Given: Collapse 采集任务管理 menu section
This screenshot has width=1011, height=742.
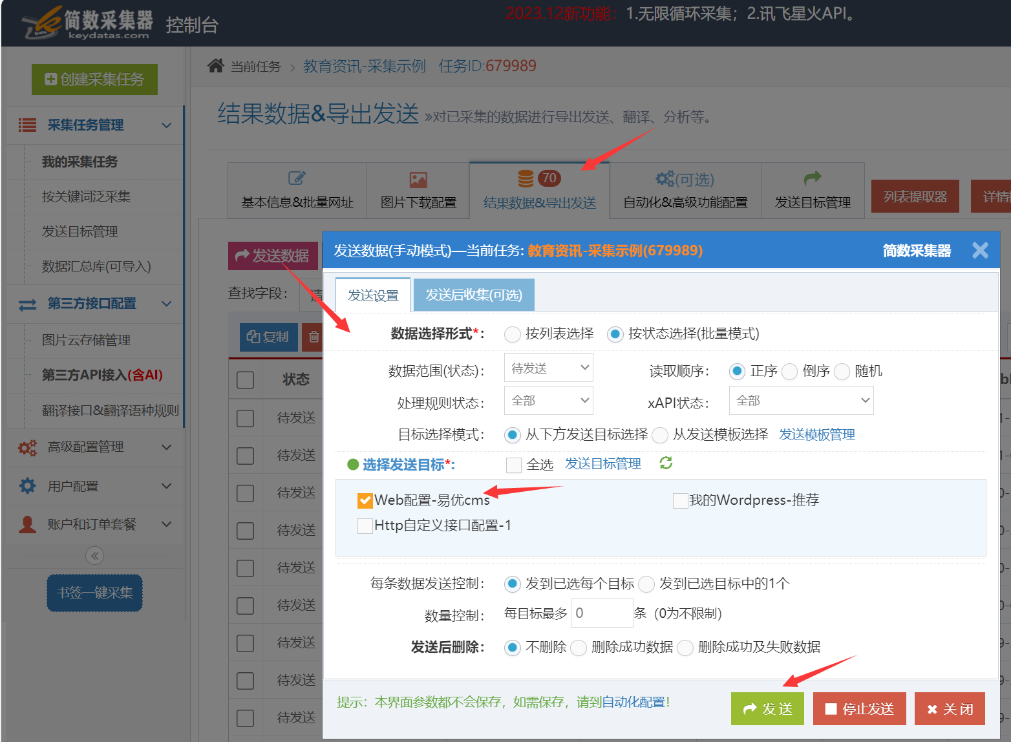Looking at the screenshot, I should 166,125.
